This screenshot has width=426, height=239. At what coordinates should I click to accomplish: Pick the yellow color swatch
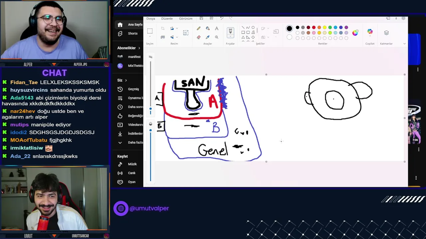324,27
